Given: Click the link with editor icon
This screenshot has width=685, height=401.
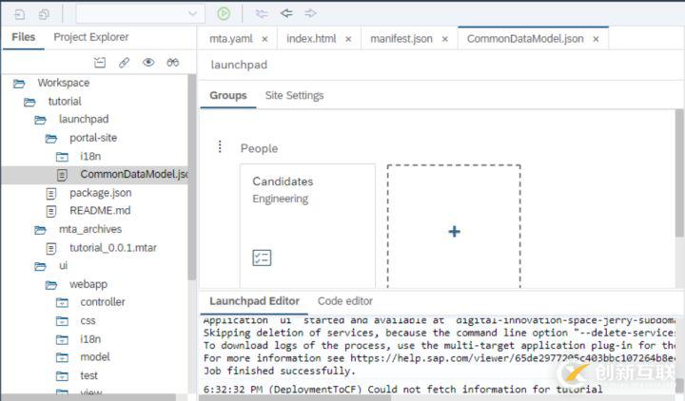Looking at the screenshot, I should point(124,63).
